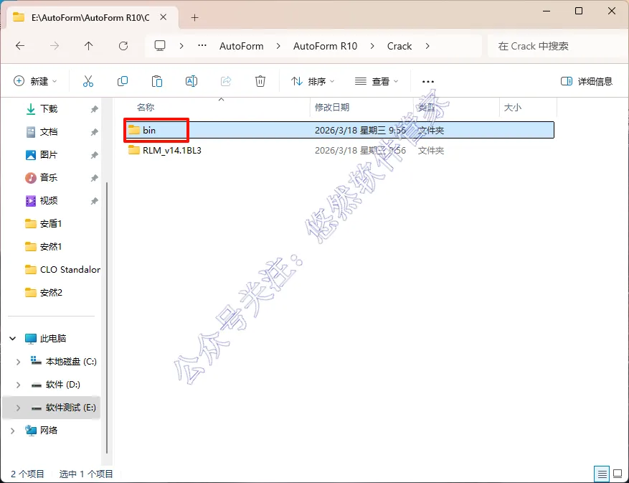Click the Copy icon in toolbar
The width and height of the screenshot is (629, 483).
(123, 81)
